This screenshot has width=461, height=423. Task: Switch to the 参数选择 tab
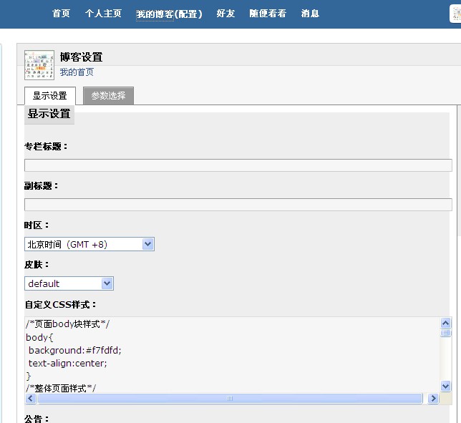click(x=108, y=96)
